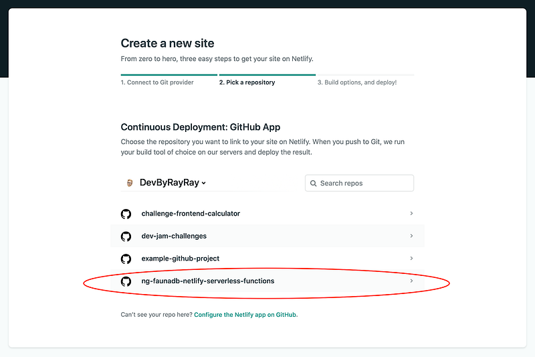This screenshot has height=357, width=535.
Task: Open Build options, and deploy step
Action: pyautogui.click(x=357, y=82)
